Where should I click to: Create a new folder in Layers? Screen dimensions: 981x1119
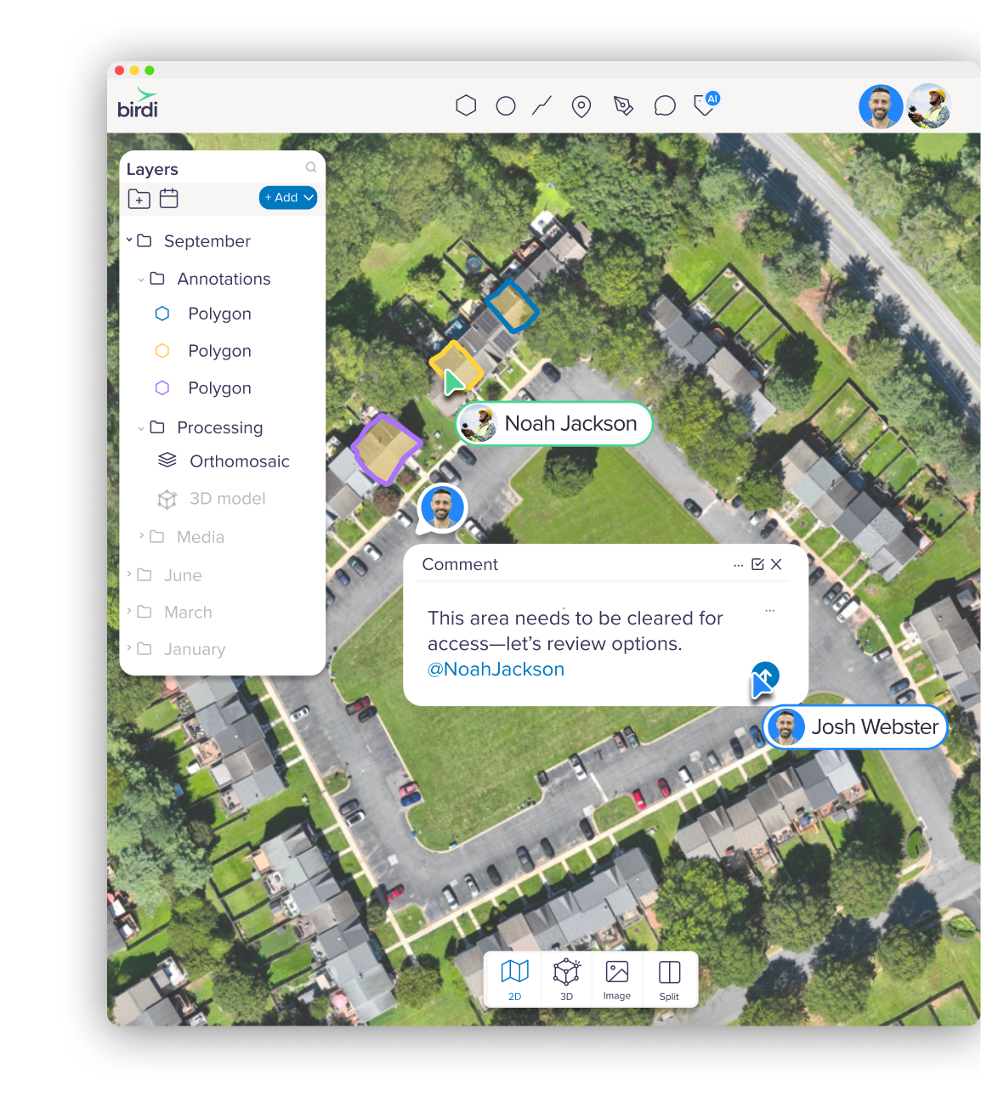pyautogui.click(x=139, y=198)
